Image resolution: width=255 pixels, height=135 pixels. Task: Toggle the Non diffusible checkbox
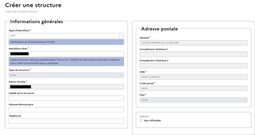click(141, 121)
